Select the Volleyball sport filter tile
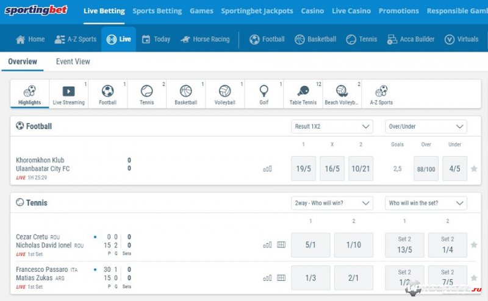Image resolution: width=488 pixels, height=301 pixels. [x=224, y=94]
